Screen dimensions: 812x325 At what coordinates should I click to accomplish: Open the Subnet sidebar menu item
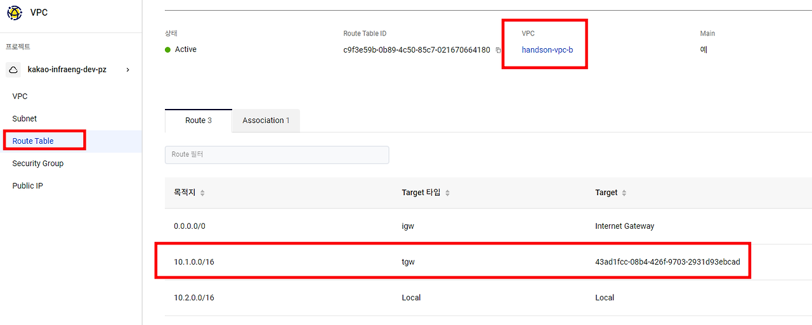25,118
